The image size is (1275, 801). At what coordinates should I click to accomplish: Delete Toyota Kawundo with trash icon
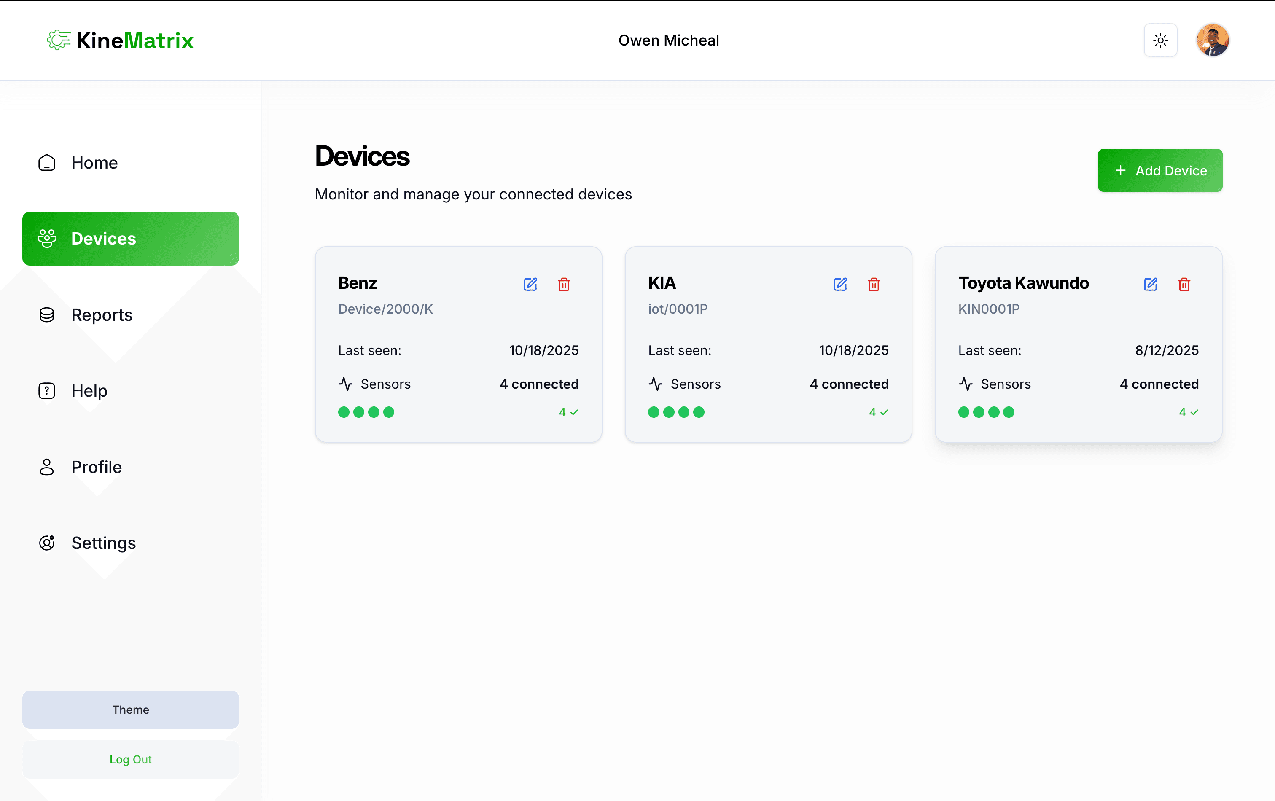1184,284
